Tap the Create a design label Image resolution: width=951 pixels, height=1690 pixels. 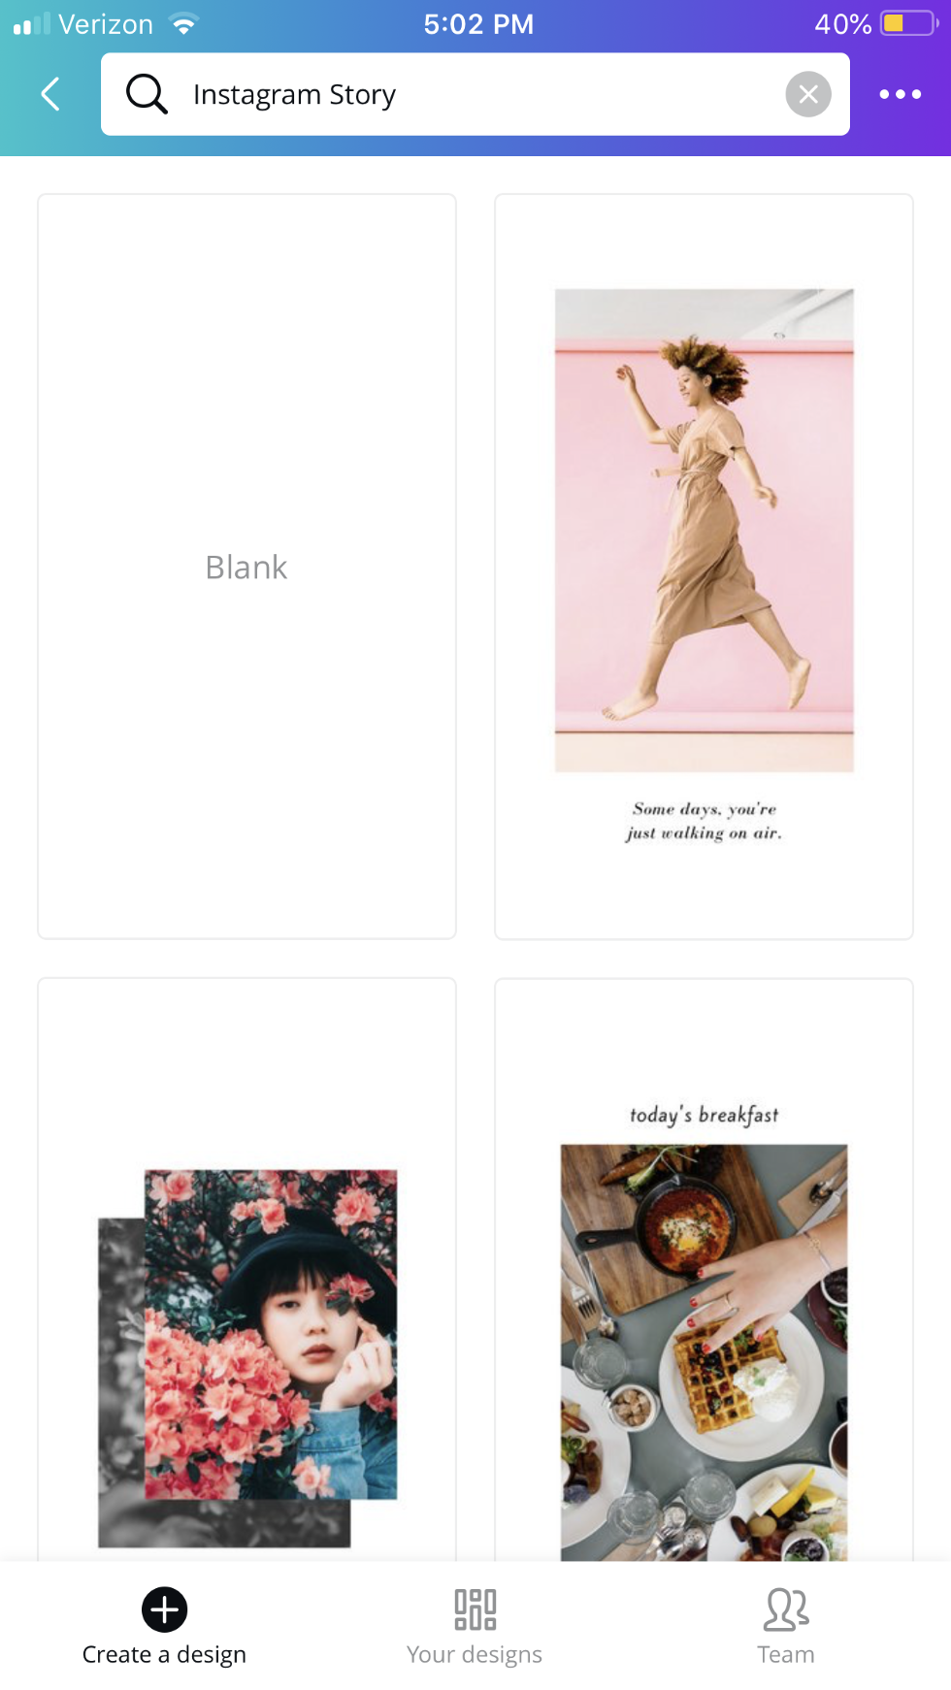point(164,1655)
